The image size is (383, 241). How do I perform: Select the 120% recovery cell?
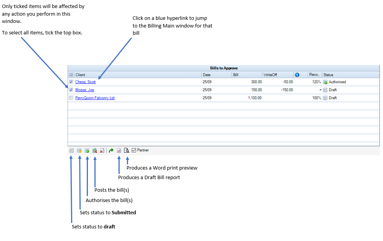(316, 82)
